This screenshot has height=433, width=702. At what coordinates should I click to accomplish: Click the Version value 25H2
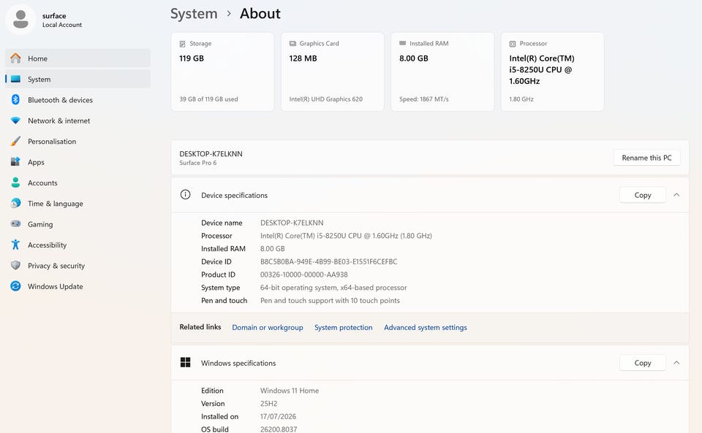tap(268, 404)
